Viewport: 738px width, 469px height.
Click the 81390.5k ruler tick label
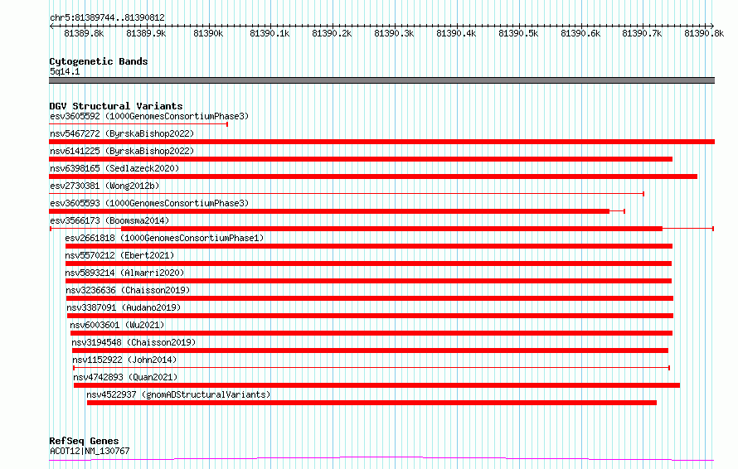(x=518, y=33)
